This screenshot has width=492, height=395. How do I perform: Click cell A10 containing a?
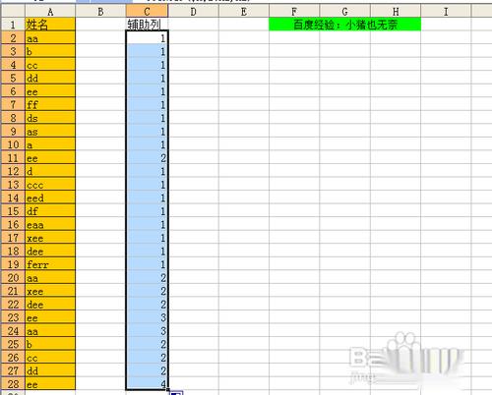tap(50, 144)
